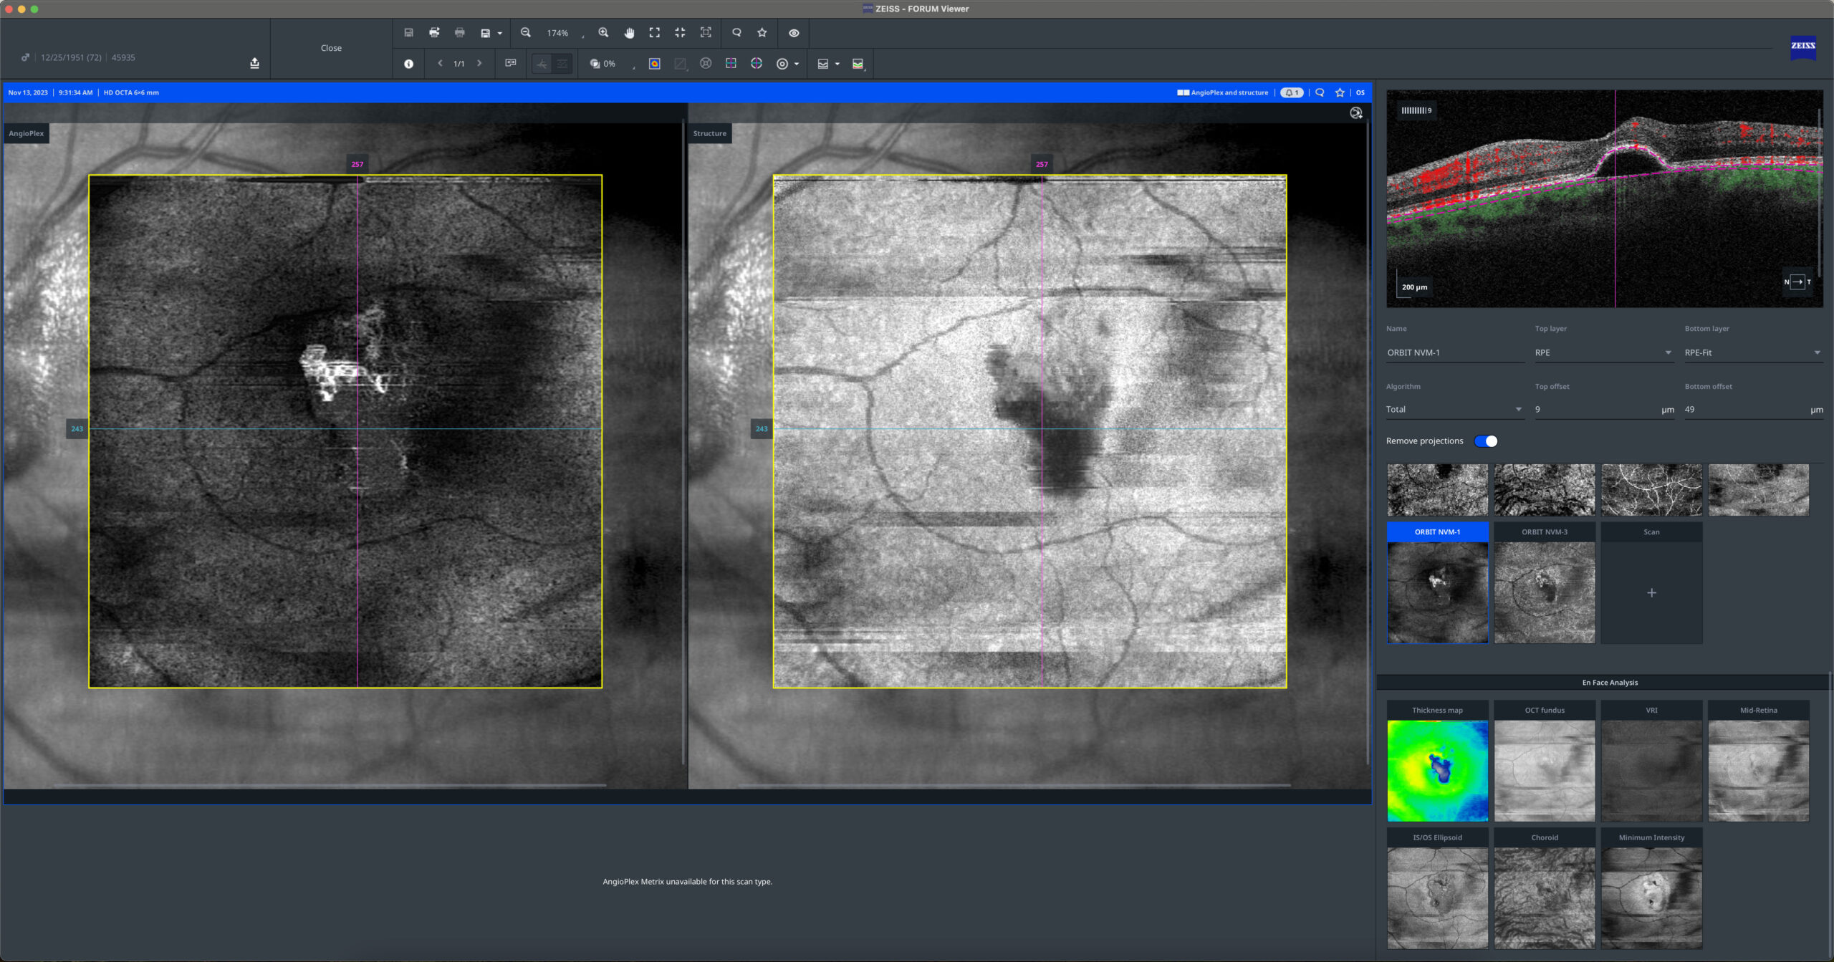Image resolution: width=1834 pixels, height=962 pixels.
Task: Click the grayed diagonal-slash square icon
Action: (680, 64)
